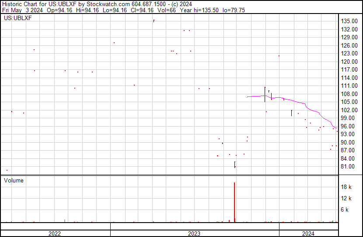Click the tall black price bar near 108
The height and width of the screenshot is (237, 363).
[x=265, y=94]
